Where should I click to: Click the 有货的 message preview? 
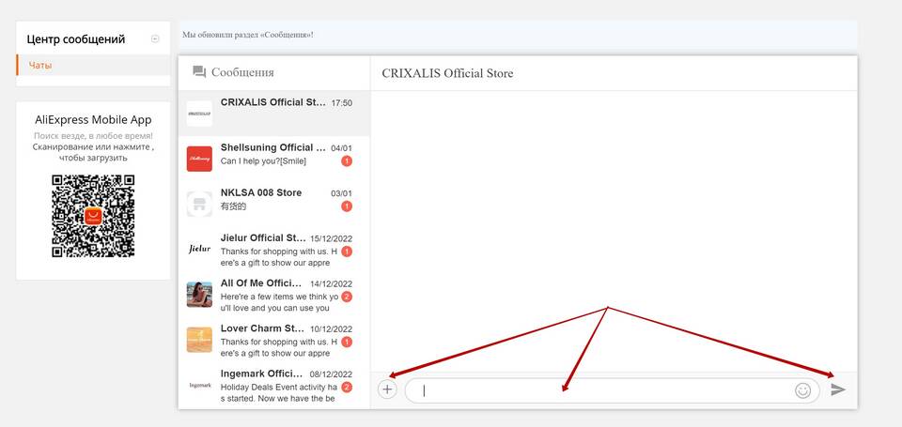[234, 206]
